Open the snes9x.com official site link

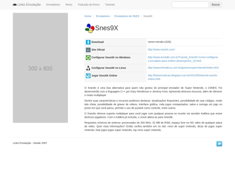161,50
